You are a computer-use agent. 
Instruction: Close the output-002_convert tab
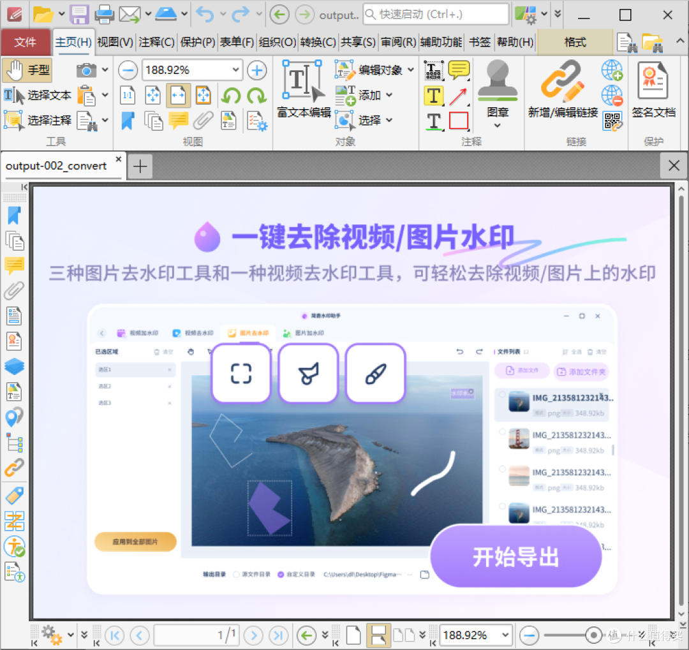[118, 159]
